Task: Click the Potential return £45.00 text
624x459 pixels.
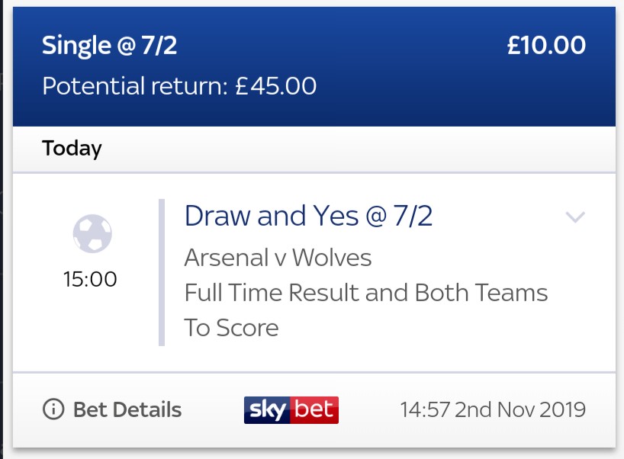Action: (179, 86)
